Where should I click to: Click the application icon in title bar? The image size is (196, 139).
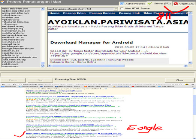pos(3,2)
